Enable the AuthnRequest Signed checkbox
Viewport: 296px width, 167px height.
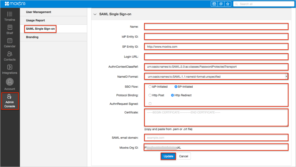150,104
